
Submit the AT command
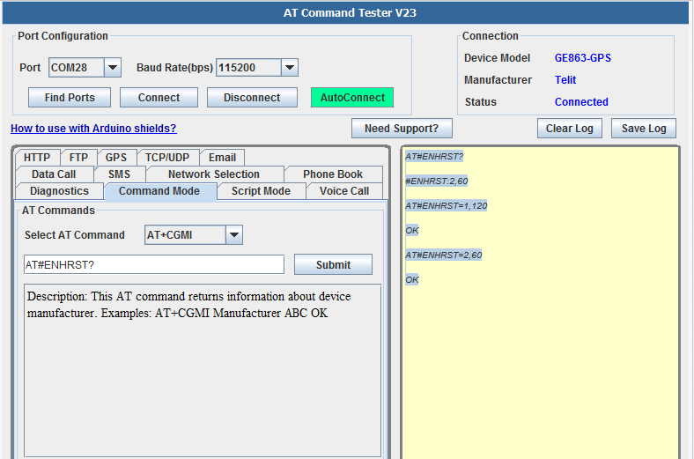333,264
